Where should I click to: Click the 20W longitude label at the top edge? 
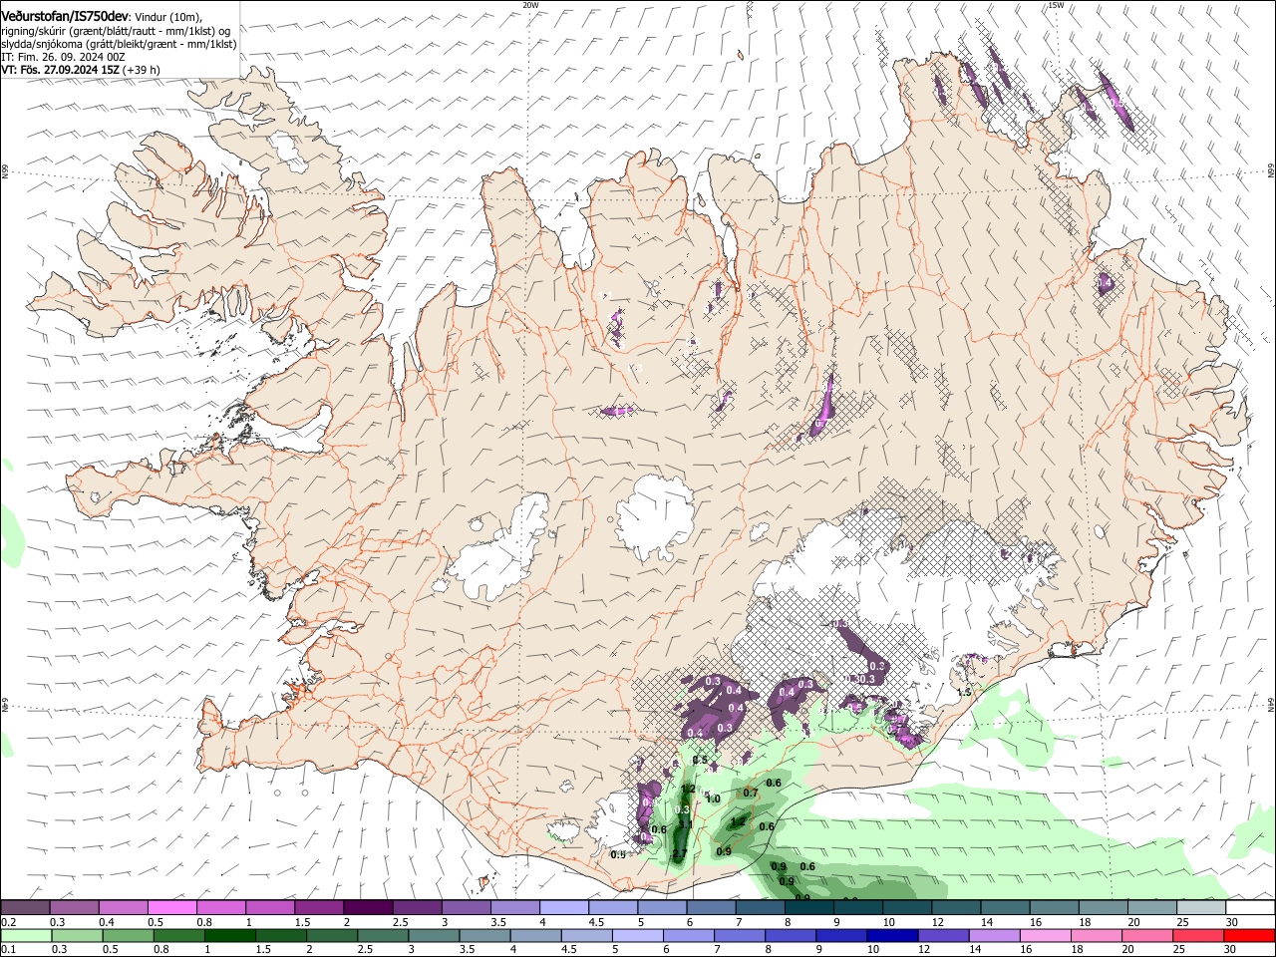tap(530, 5)
